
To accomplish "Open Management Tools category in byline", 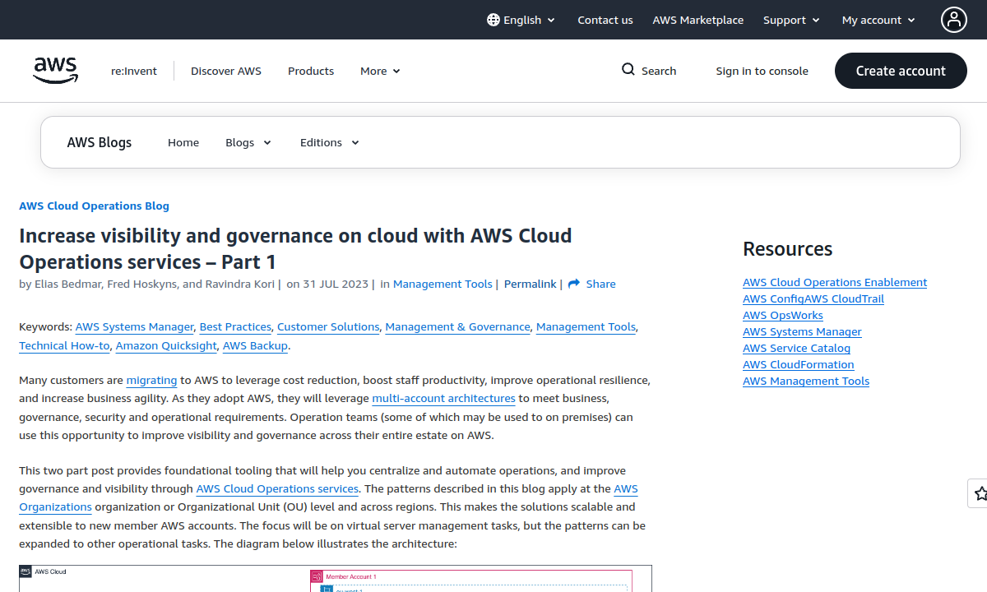I will click(443, 284).
